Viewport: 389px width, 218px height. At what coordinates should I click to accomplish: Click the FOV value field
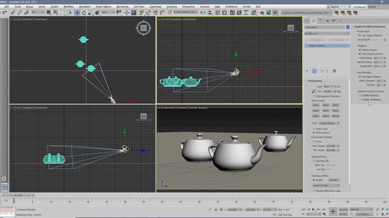coord(328,91)
